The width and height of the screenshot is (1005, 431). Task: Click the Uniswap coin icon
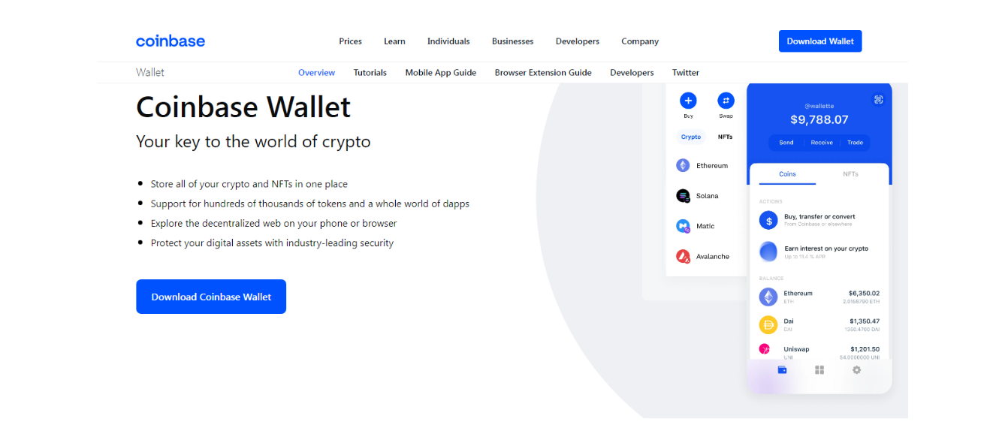765,348
